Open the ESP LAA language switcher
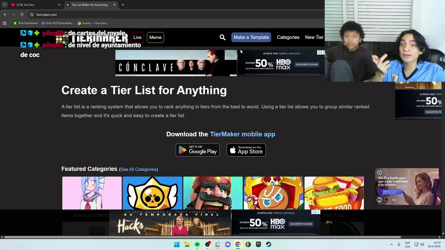Viewport: 445px width, 250px height. coord(407,244)
